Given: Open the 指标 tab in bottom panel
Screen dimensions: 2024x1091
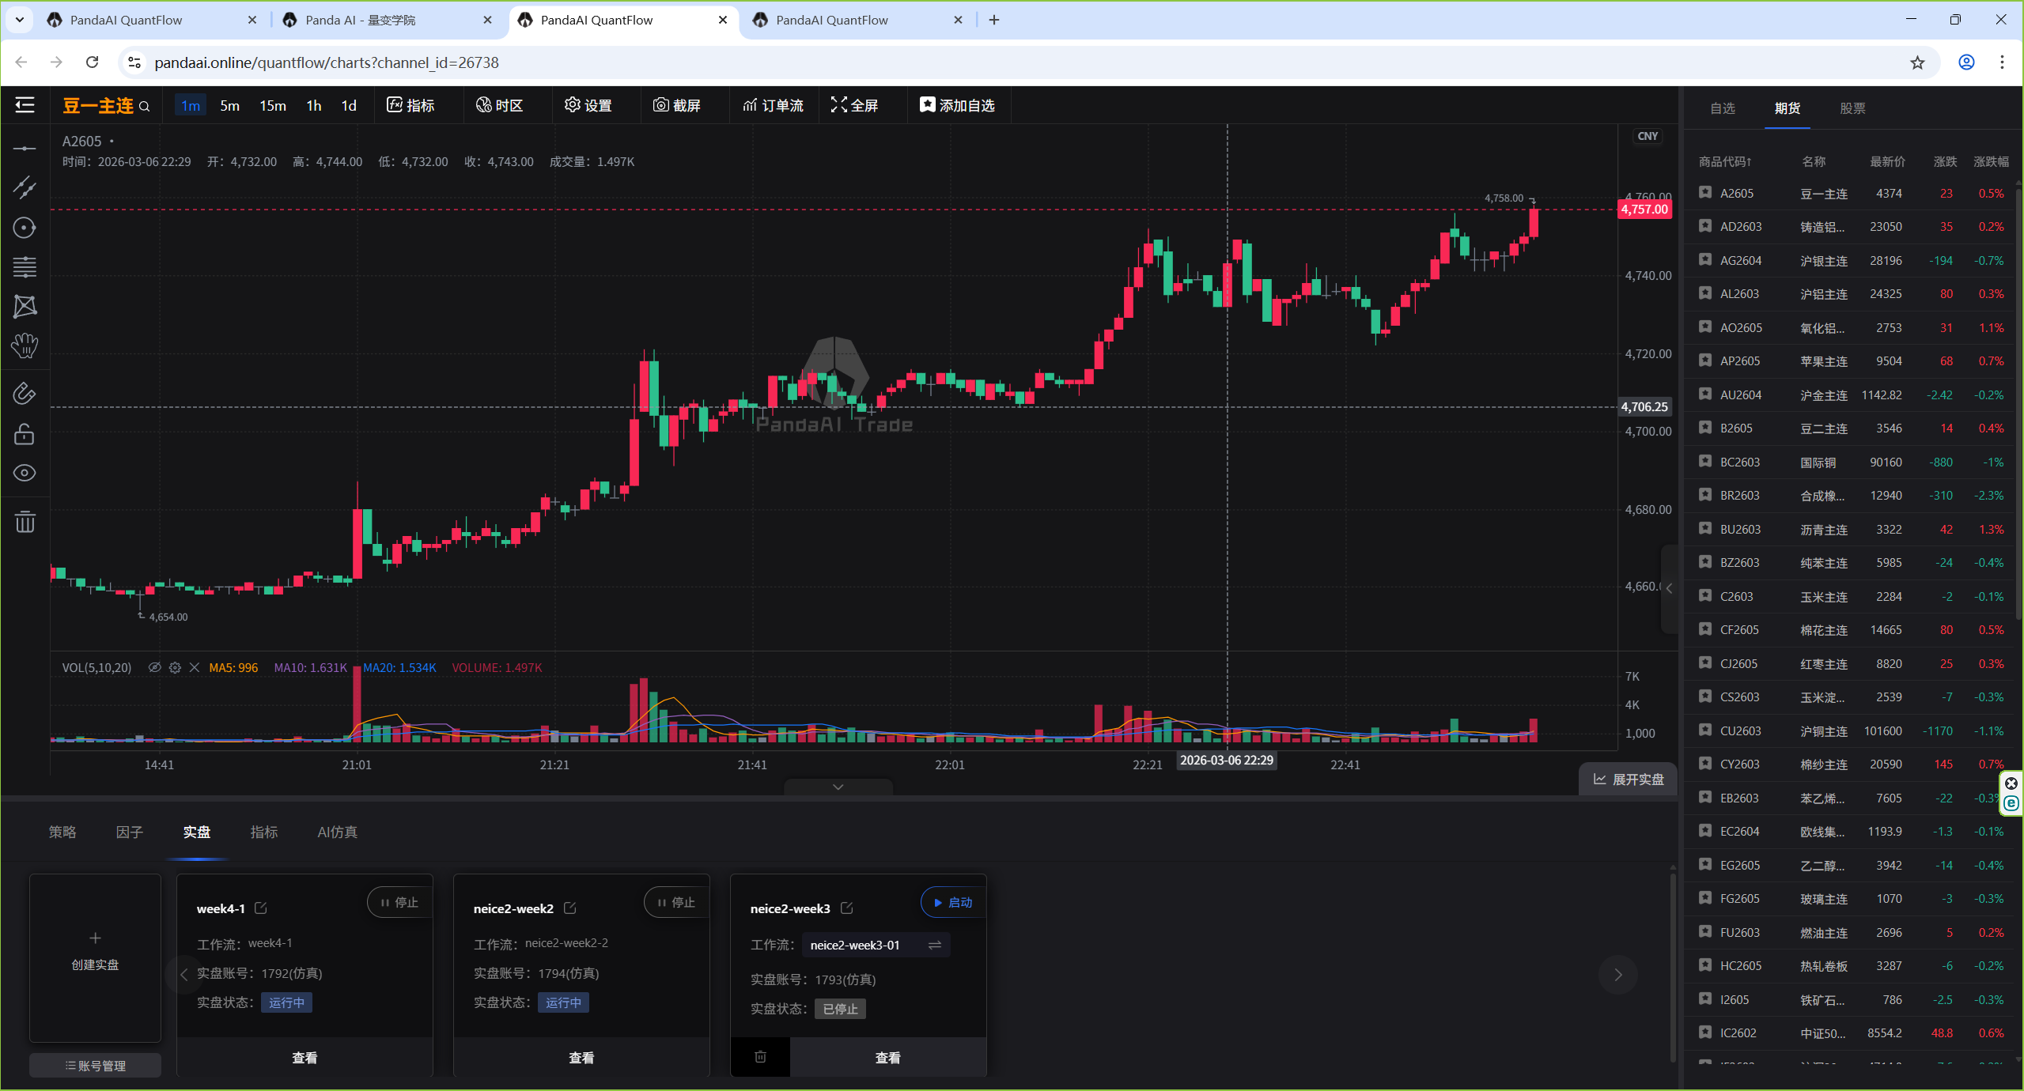Looking at the screenshot, I should (x=264, y=832).
